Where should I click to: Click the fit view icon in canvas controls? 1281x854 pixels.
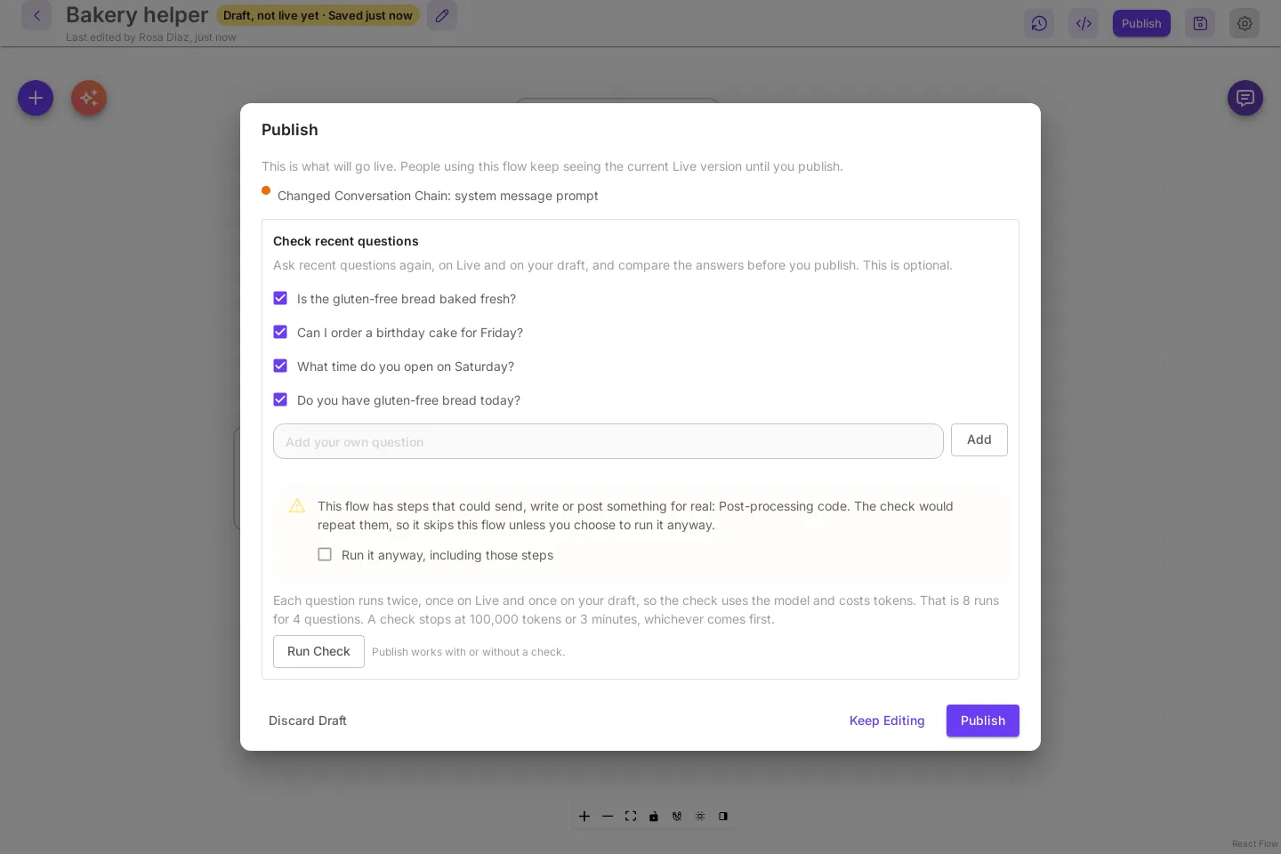[631, 816]
